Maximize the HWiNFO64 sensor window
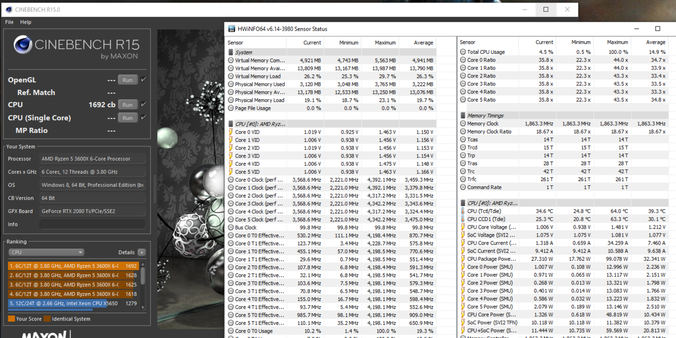The width and height of the screenshot is (676, 338). pyautogui.click(x=658, y=29)
